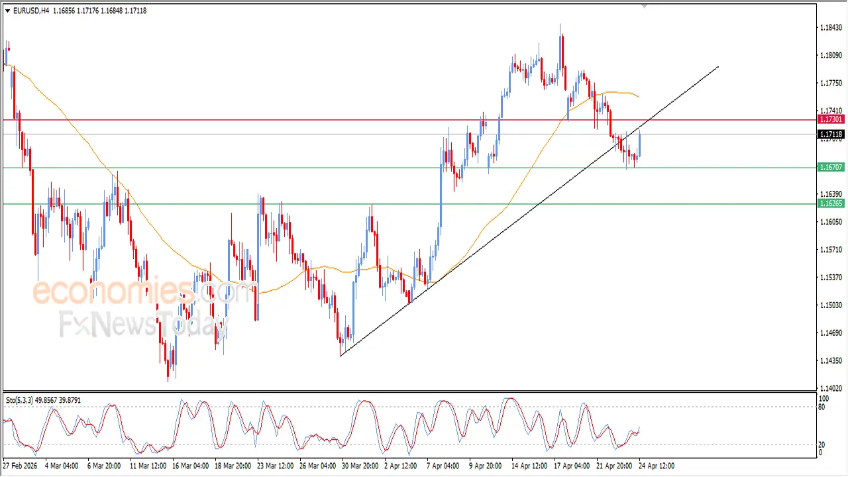This screenshot has height=477, width=848.
Task: Click the 1.18430 label on price axis
Action: pos(831,28)
